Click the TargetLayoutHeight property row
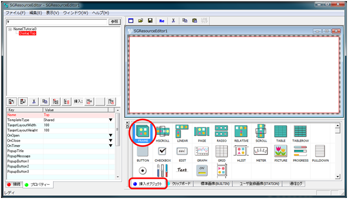Screen dimensions: 348x199 point(61,130)
